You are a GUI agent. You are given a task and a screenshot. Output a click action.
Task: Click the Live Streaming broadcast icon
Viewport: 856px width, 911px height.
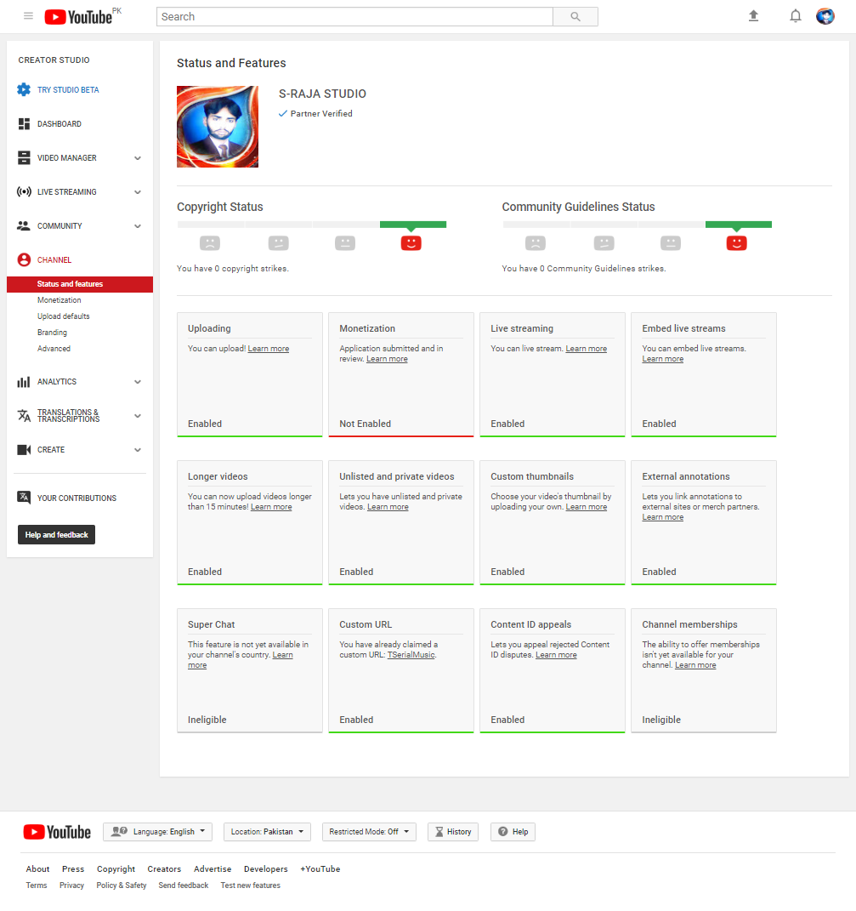(x=24, y=191)
